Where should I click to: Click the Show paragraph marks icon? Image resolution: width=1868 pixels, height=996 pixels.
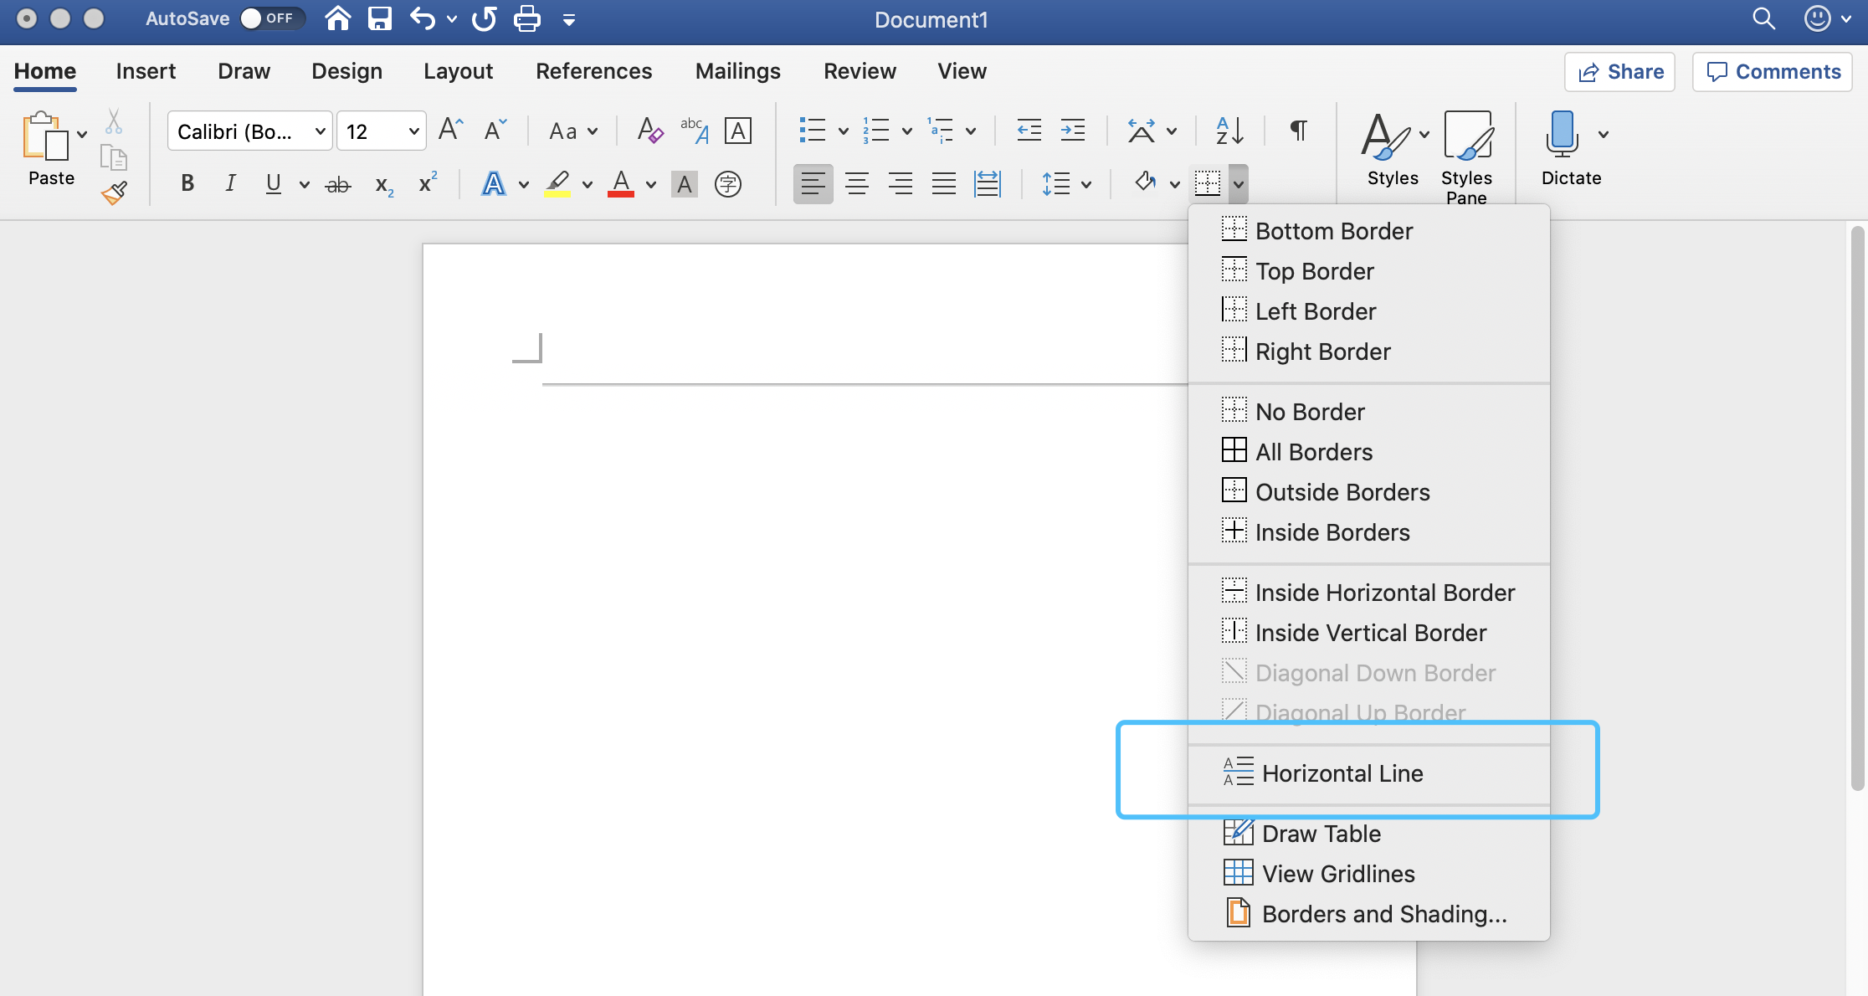pos(1298,131)
